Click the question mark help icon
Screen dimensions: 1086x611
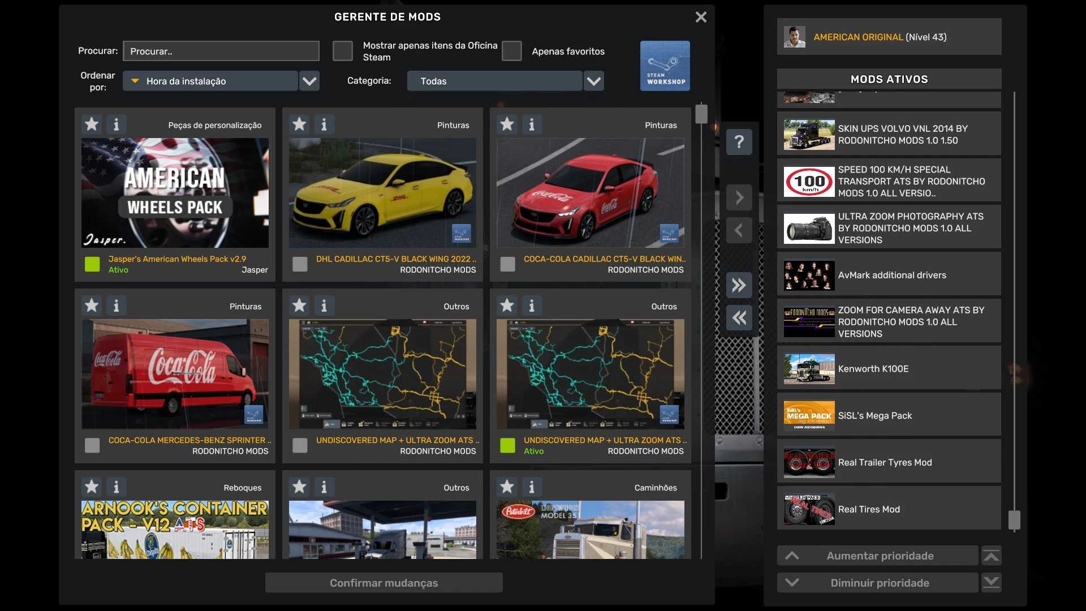pos(739,142)
